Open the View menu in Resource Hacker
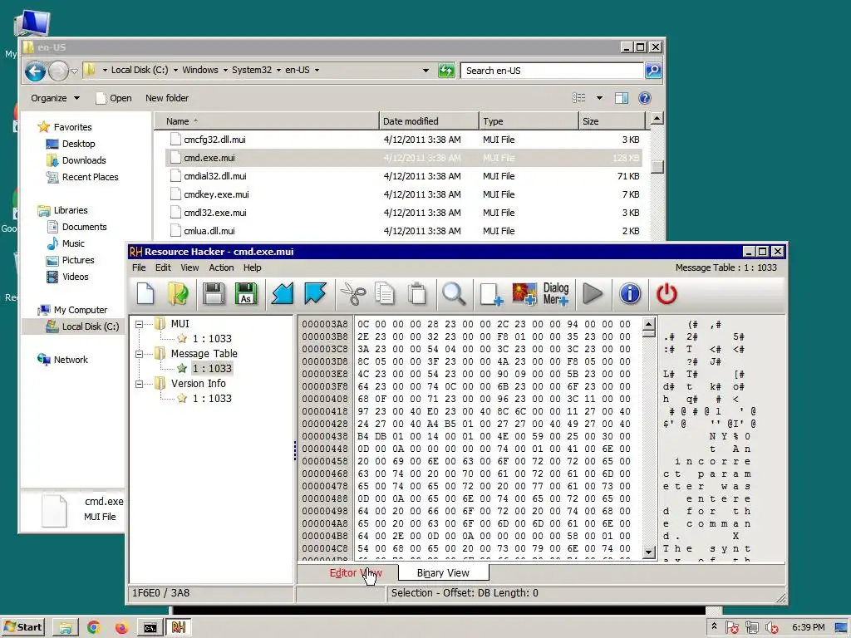 [x=189, y=267]
